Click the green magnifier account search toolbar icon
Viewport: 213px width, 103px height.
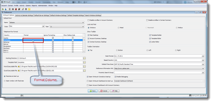(3, 9)
